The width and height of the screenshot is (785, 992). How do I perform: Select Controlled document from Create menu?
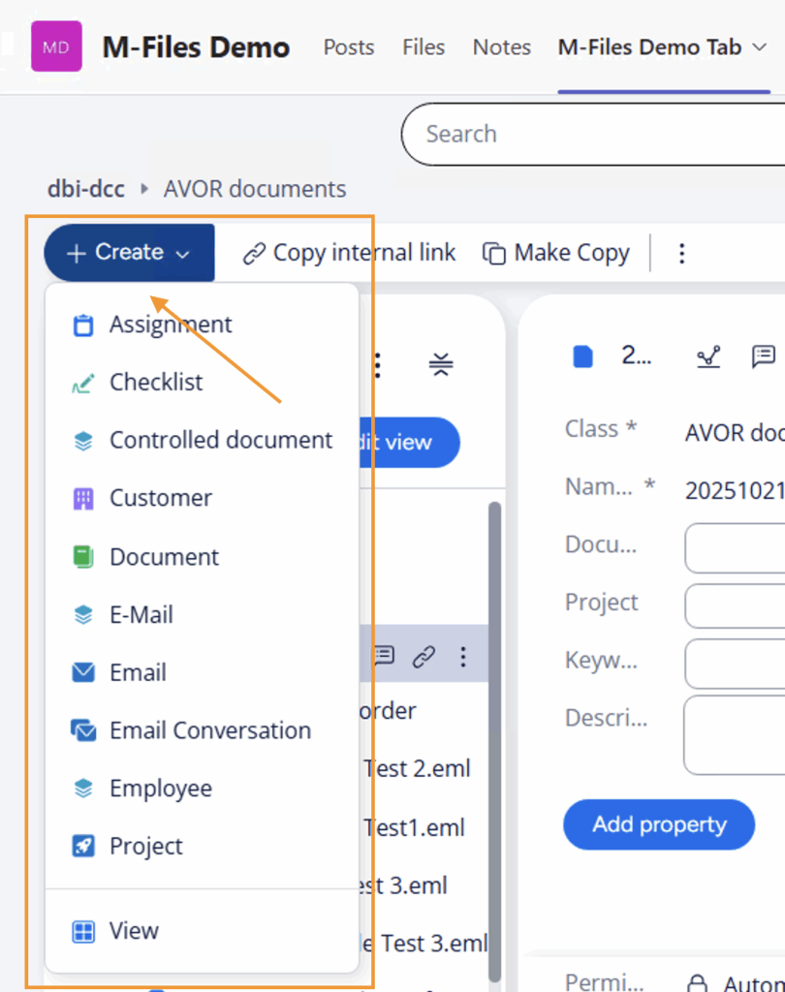[220, 440]
